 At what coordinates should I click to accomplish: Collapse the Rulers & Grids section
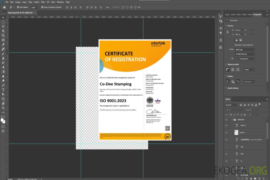pos(226,64)
